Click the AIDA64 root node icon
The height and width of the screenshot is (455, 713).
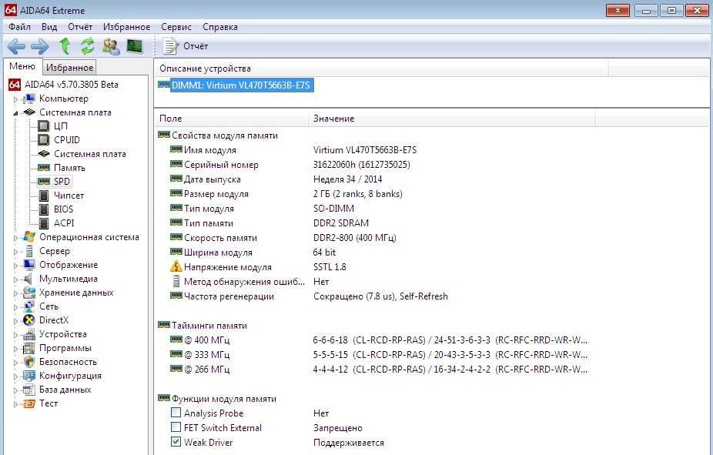point(15,85)
